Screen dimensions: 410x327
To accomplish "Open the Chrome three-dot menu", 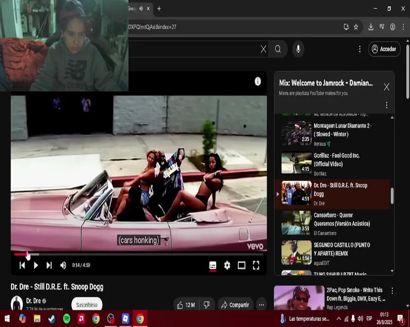I will tap(403, 27).
